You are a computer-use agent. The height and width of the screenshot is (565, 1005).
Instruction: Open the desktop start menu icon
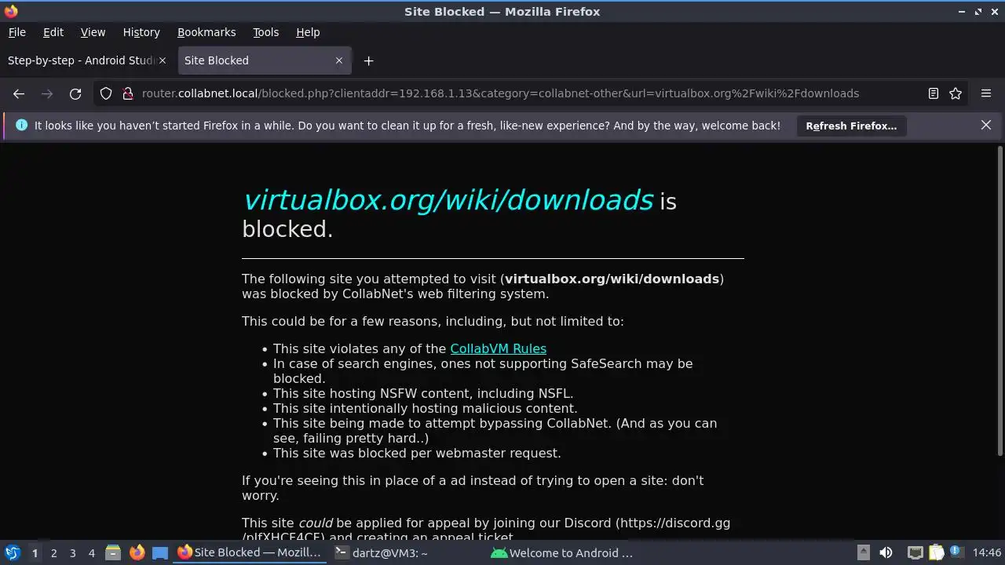click(12, 552)
